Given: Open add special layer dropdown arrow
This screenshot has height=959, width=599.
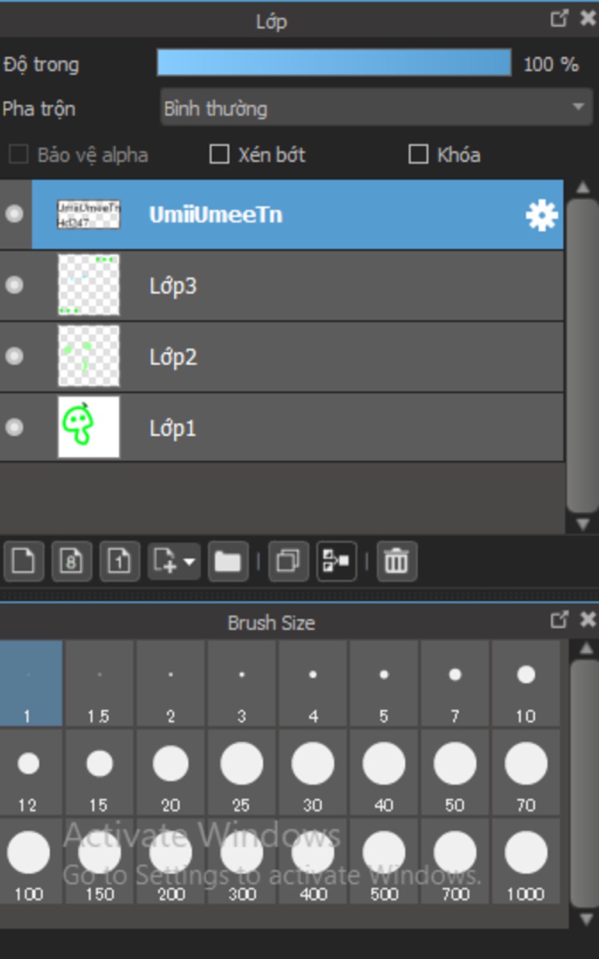Looking at the screenshot, I should point(189,562).
